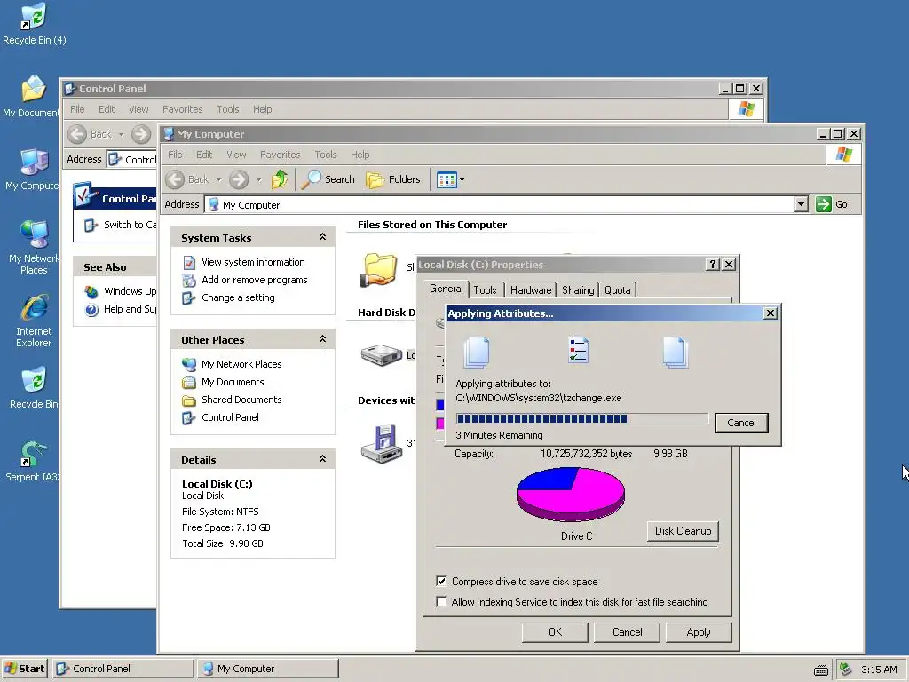The height and width of the screenshot is (682, 909).
Task: Click the Start button
Action: click(24, 669)
